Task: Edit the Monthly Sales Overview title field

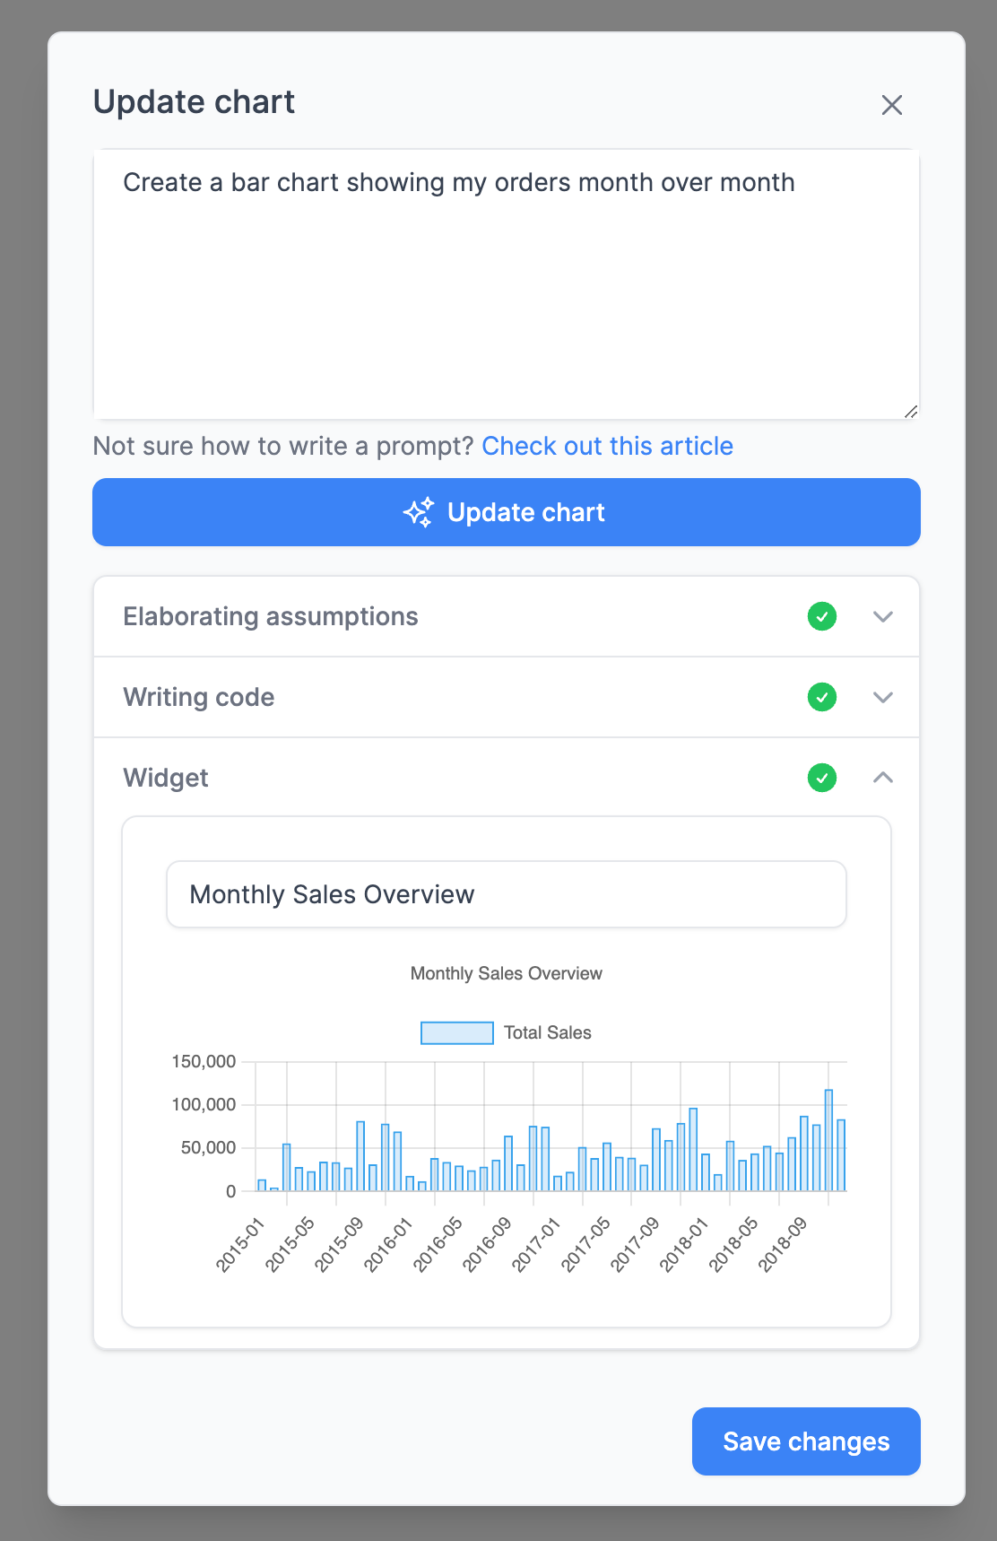Action: click(506, 894)
